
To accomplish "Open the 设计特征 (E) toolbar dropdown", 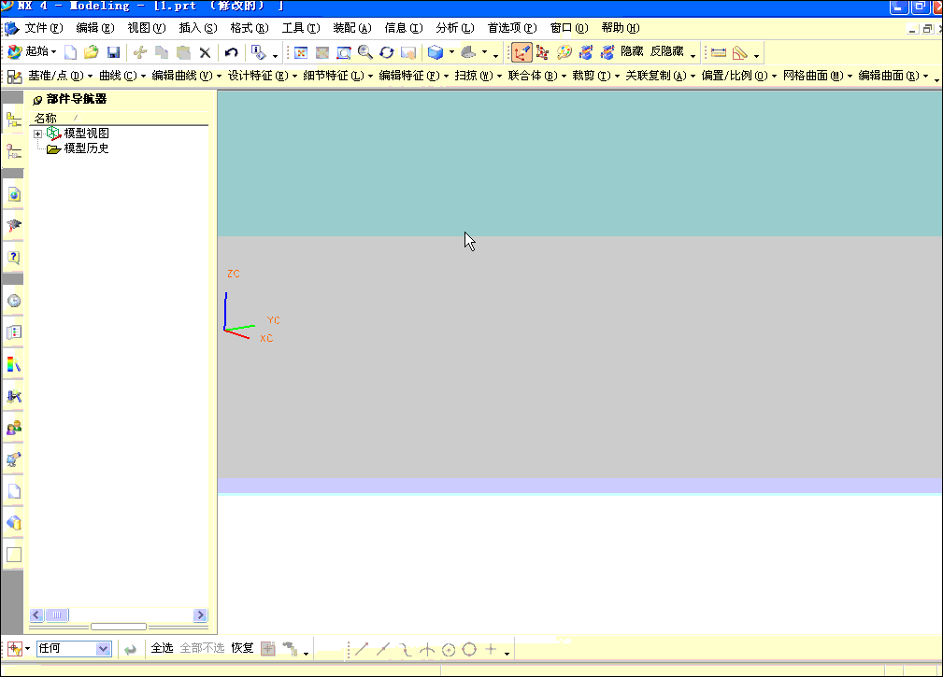I will [263, 76].
